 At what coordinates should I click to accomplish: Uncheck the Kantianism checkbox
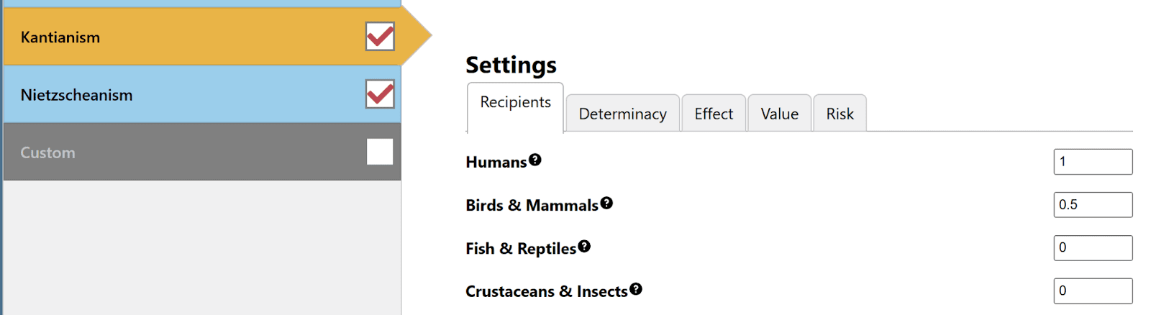click(380, 37)
